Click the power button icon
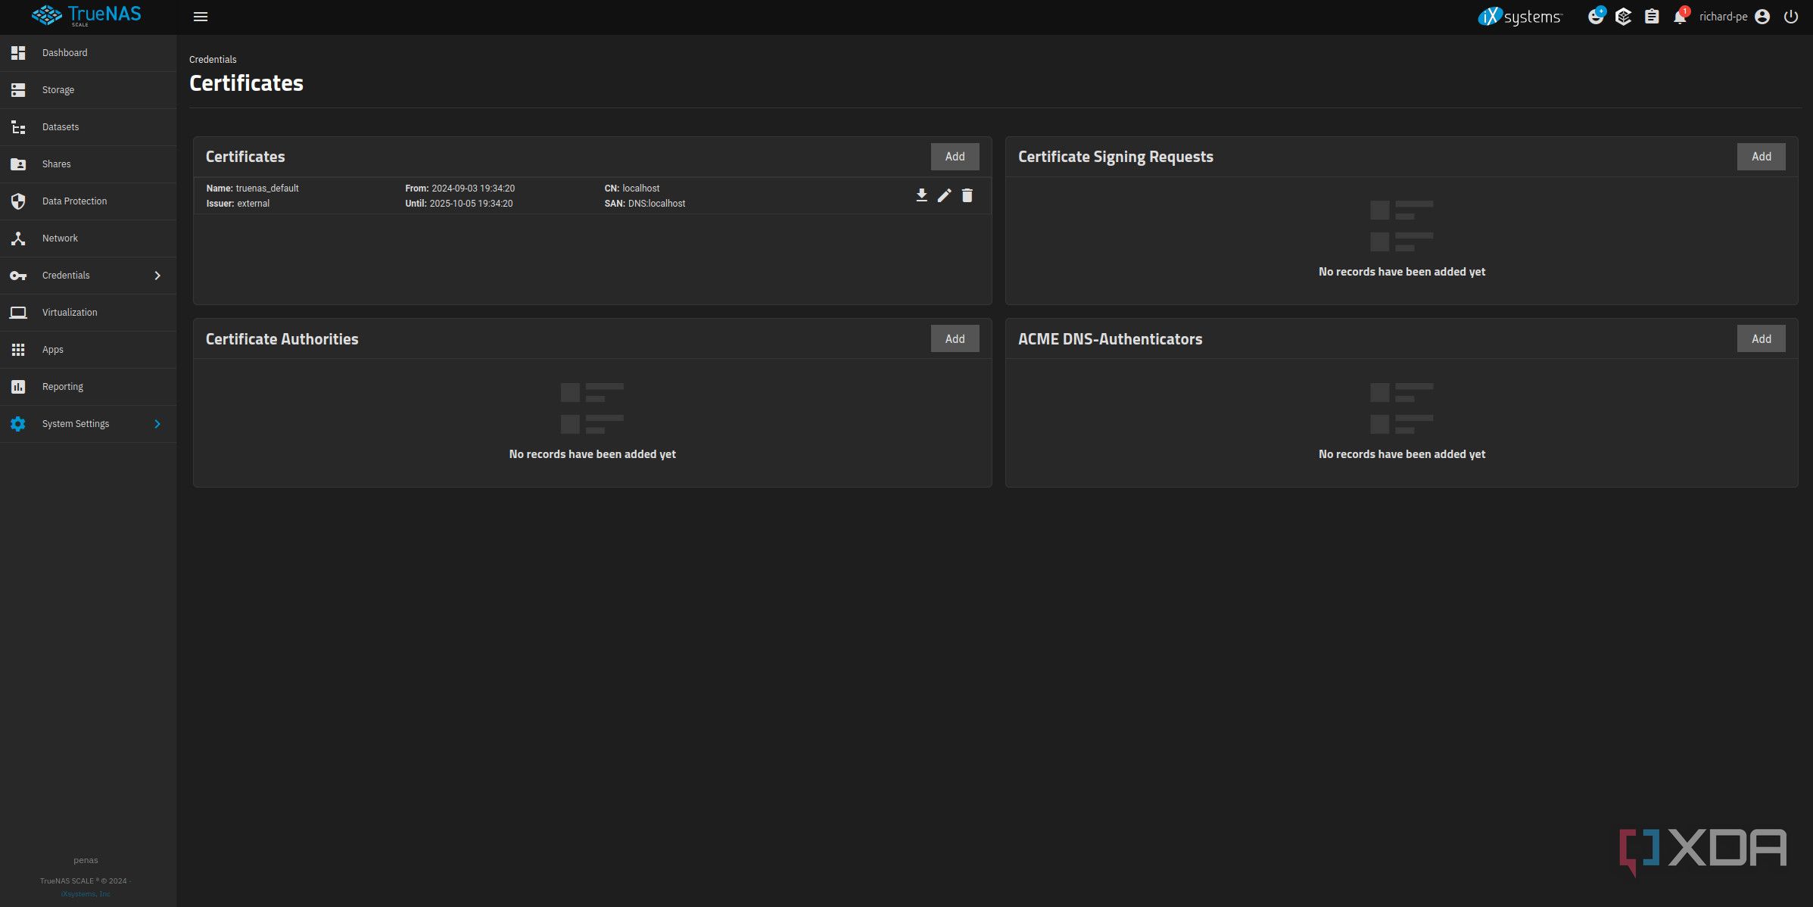Image resolution: width=1813 pixels, height=907 pixels. pyautogui.click(x=1790, y=17)
